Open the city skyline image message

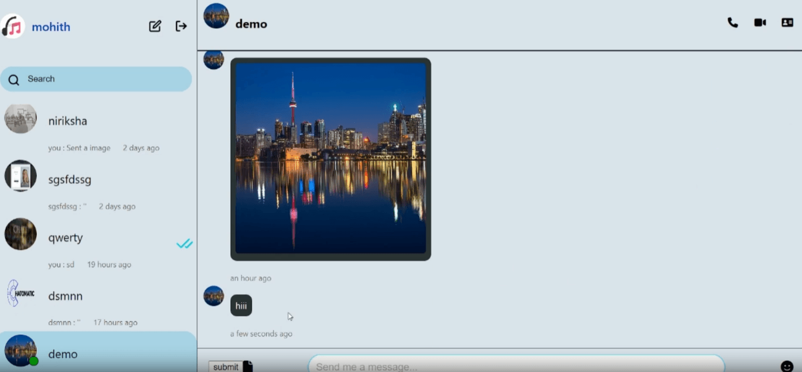click(x=330, y=159)
